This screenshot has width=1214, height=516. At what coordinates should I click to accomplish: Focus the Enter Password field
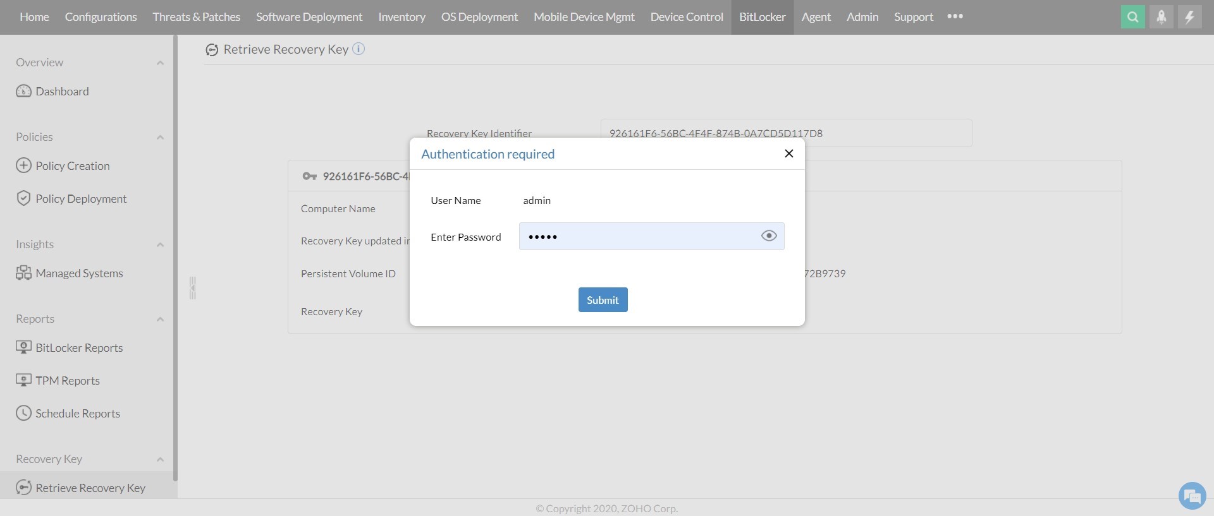(x=651, y=236)
